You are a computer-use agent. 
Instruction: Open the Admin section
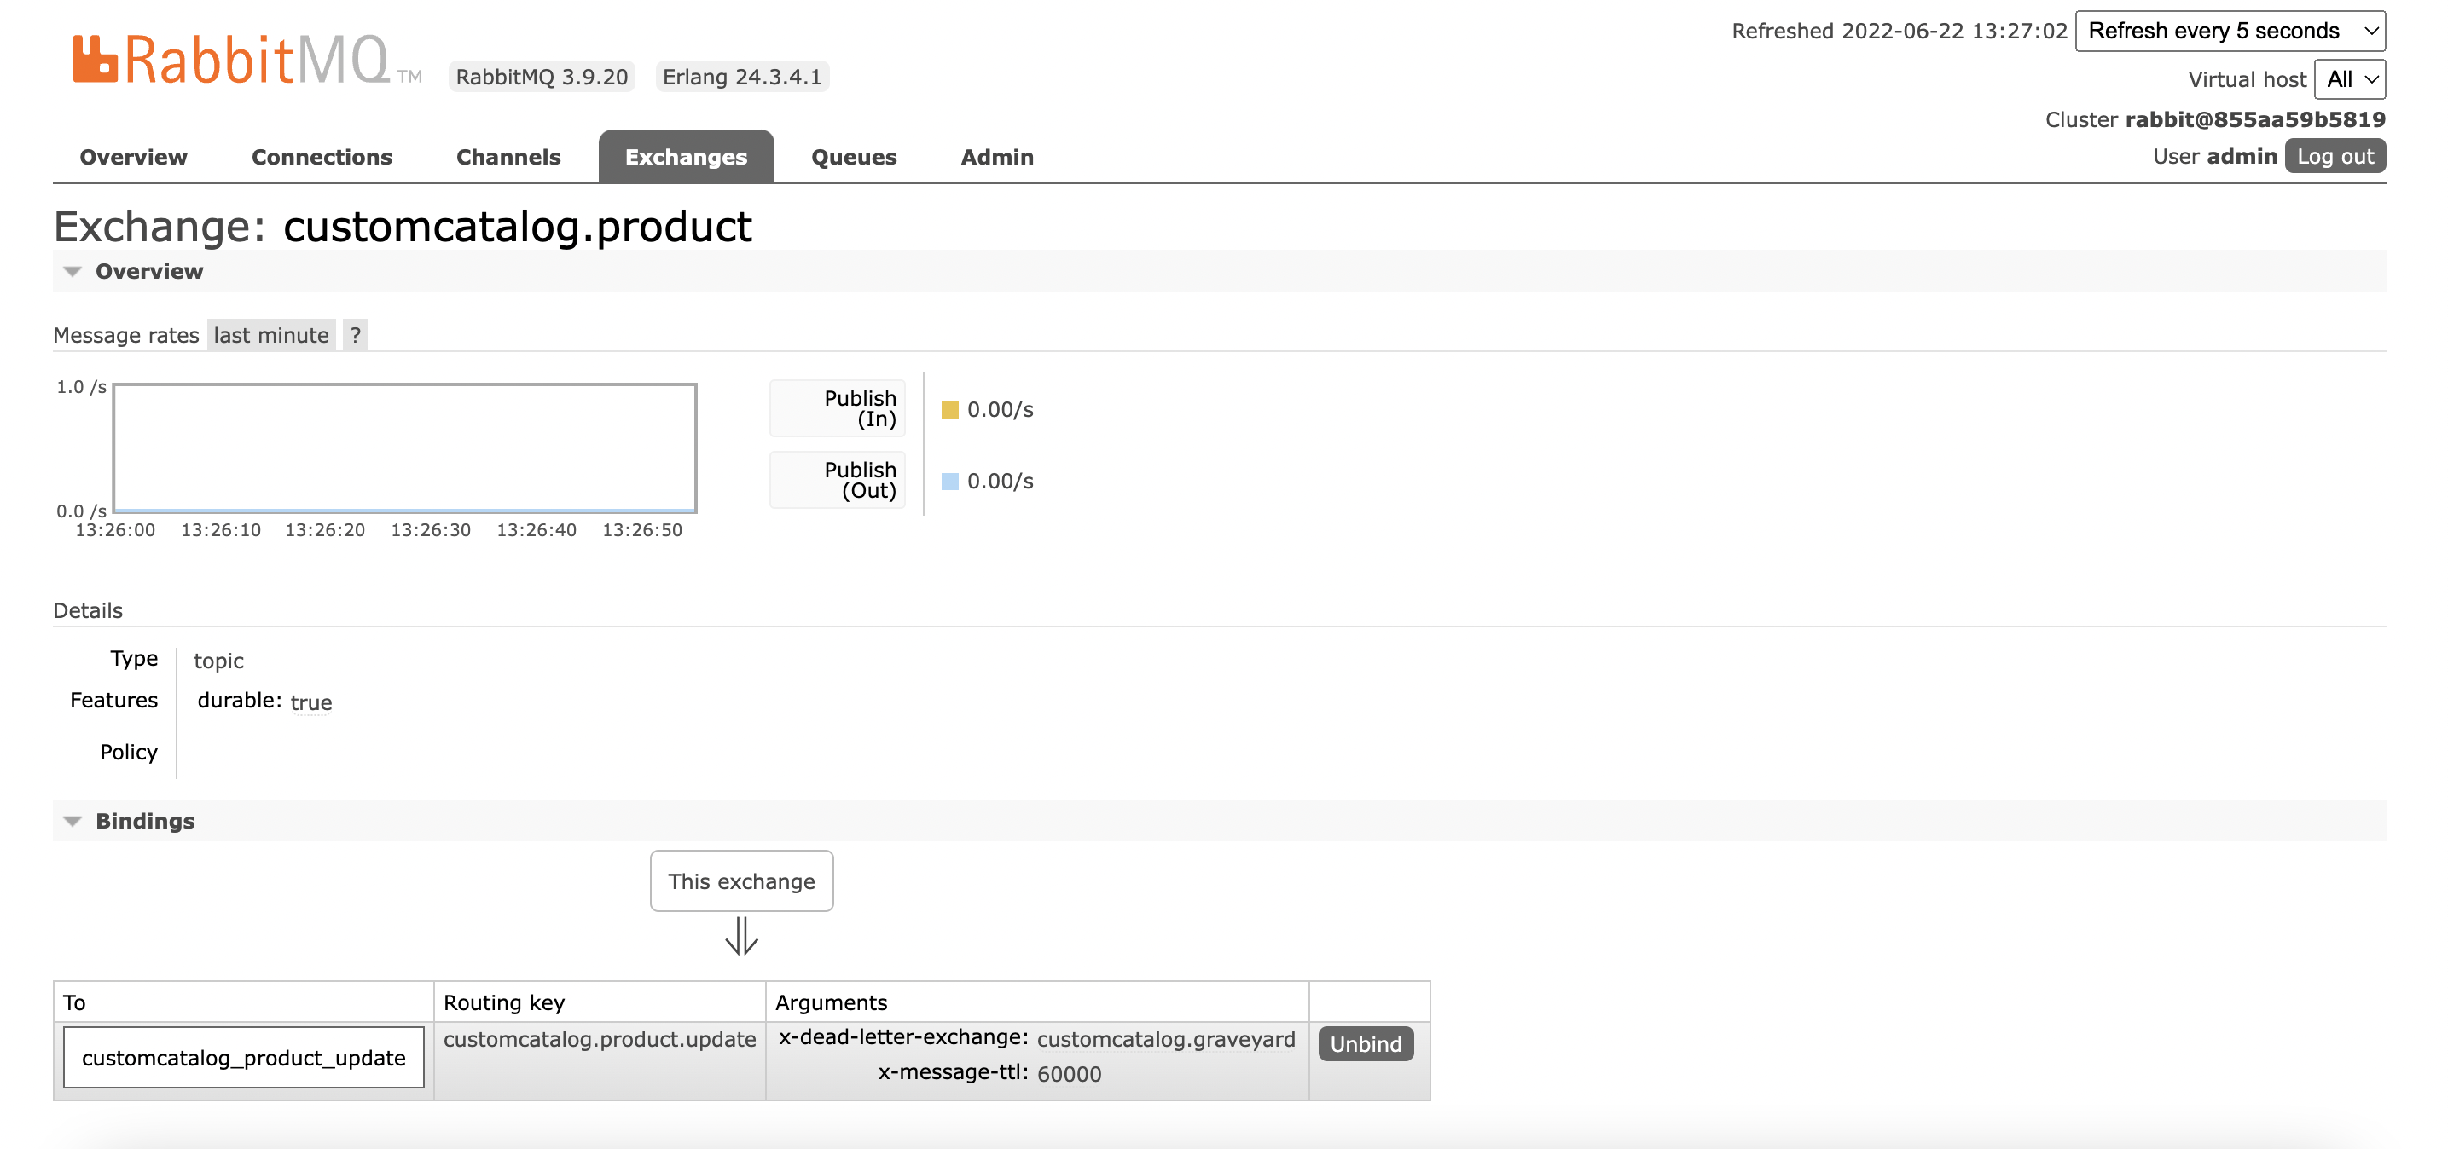click(996, 157)
